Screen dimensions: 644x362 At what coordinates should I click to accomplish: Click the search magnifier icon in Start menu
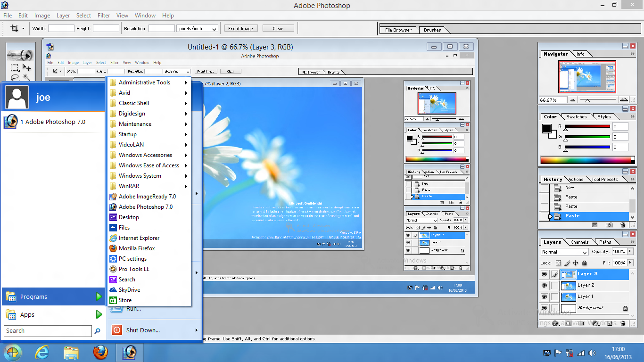pos(98,331)
